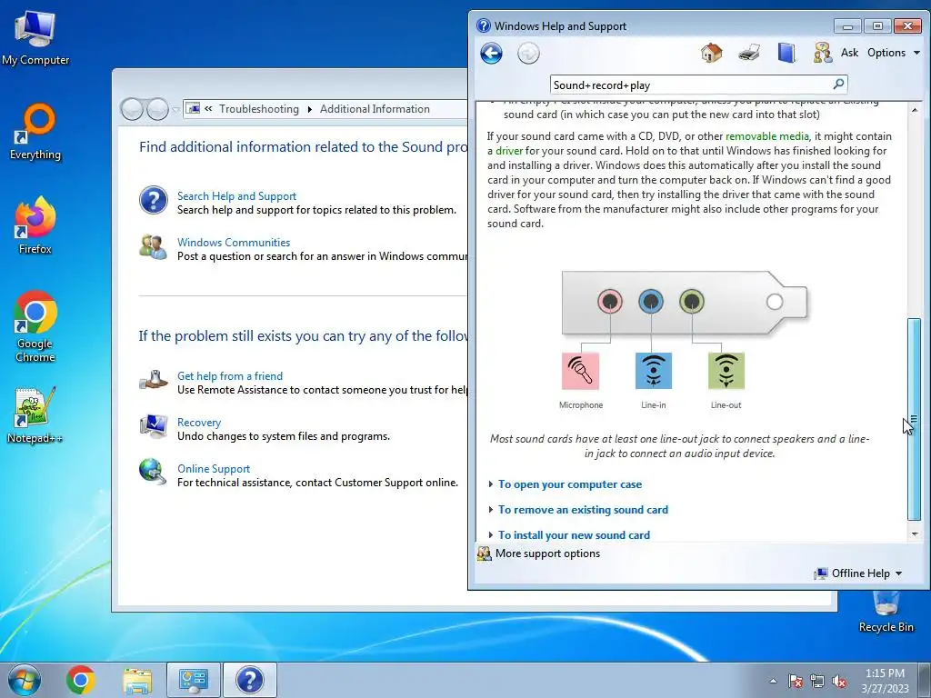This screenshot has width=931, height=698.
Task: Click the forward arrow in Help window
Action: tap(528, 54)
